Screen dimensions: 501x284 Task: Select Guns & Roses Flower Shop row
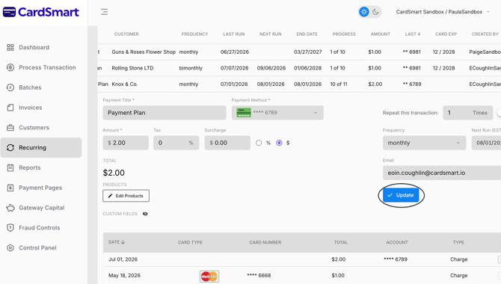pyautogui.click(x=299, y=52)
